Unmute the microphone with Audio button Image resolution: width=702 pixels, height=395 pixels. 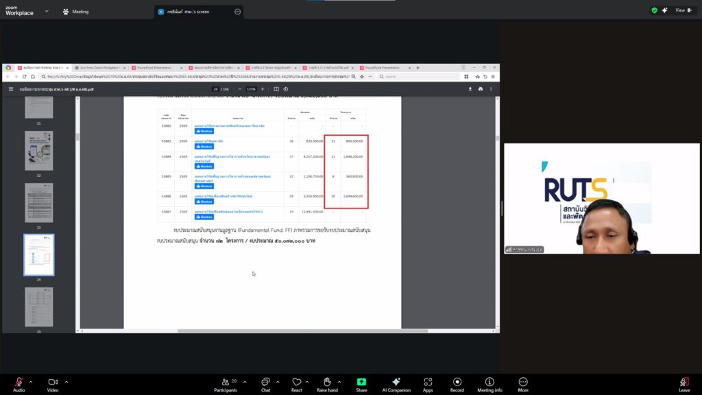19,382
